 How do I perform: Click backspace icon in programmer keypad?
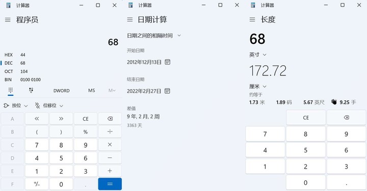click(110, 119)
